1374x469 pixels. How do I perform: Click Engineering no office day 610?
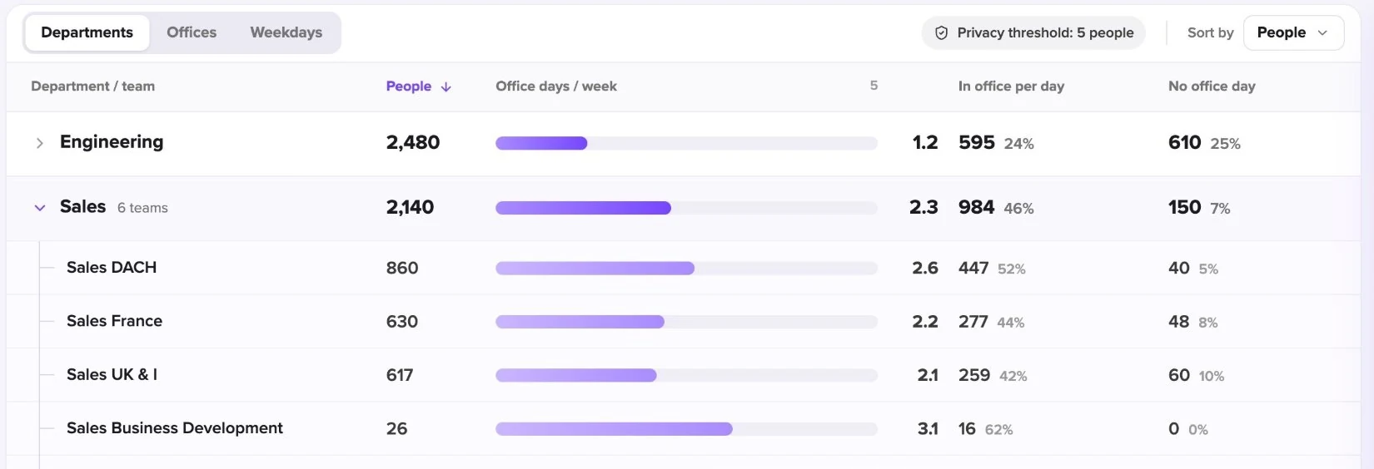tap(1184, 142)
